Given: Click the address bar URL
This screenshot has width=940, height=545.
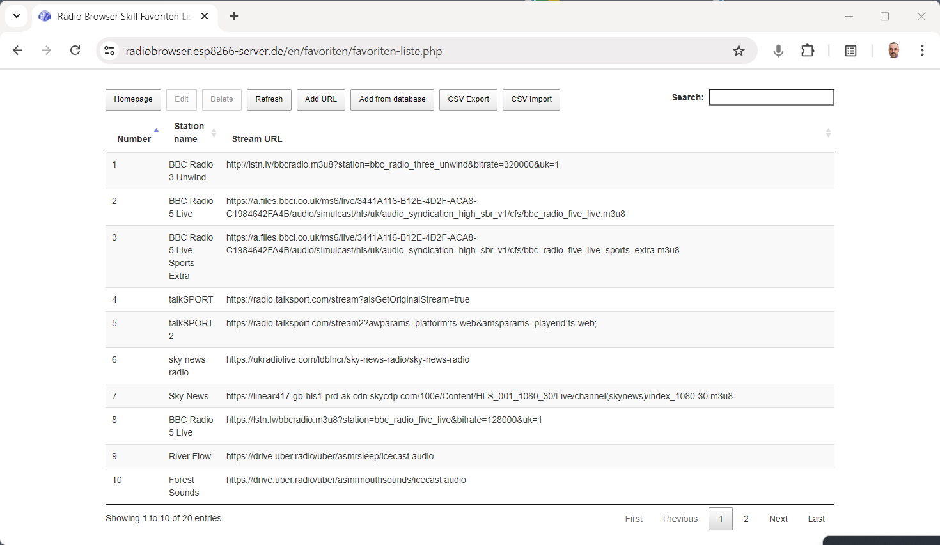Looking at the screenshot, I should 284,51.
